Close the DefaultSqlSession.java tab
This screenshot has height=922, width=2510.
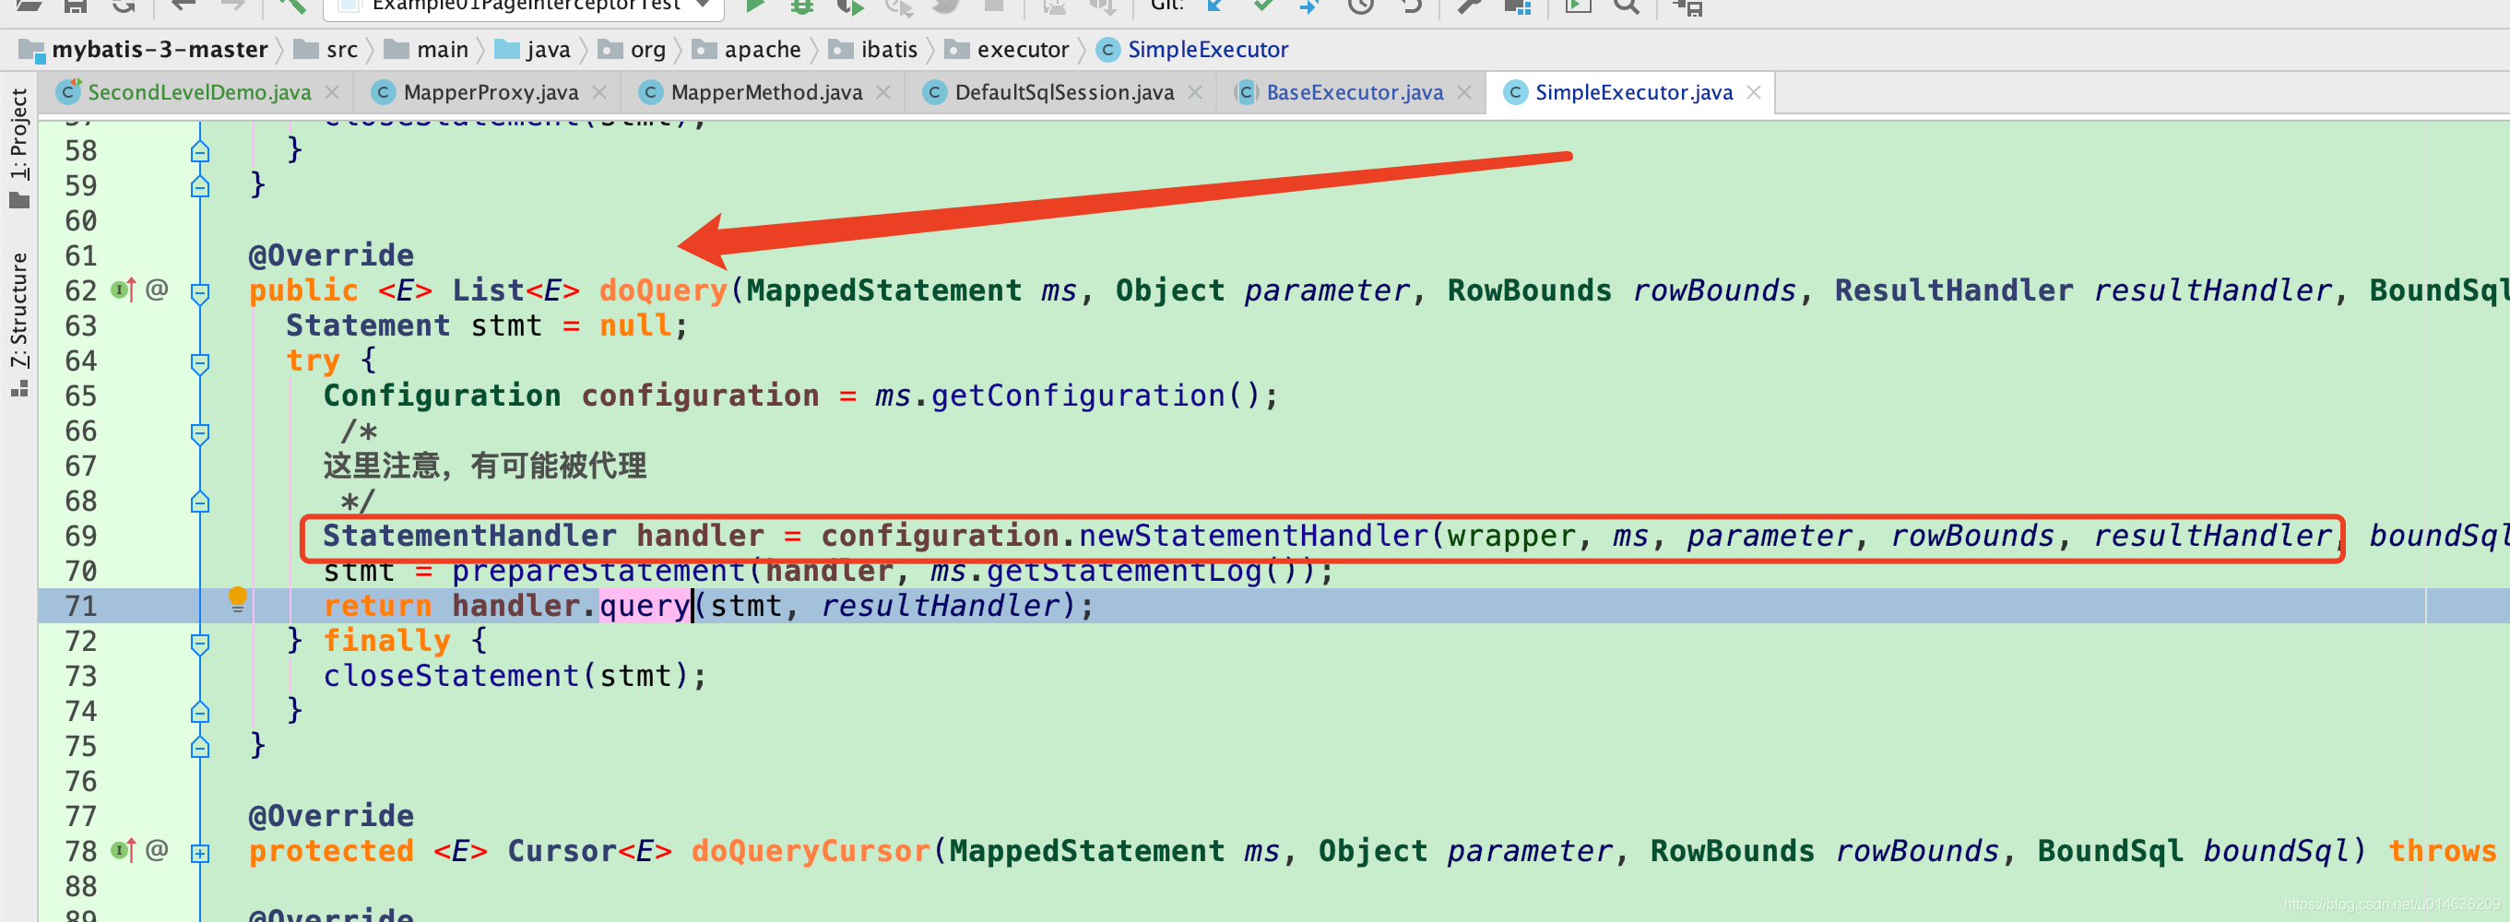click(x=1194, y=91)
